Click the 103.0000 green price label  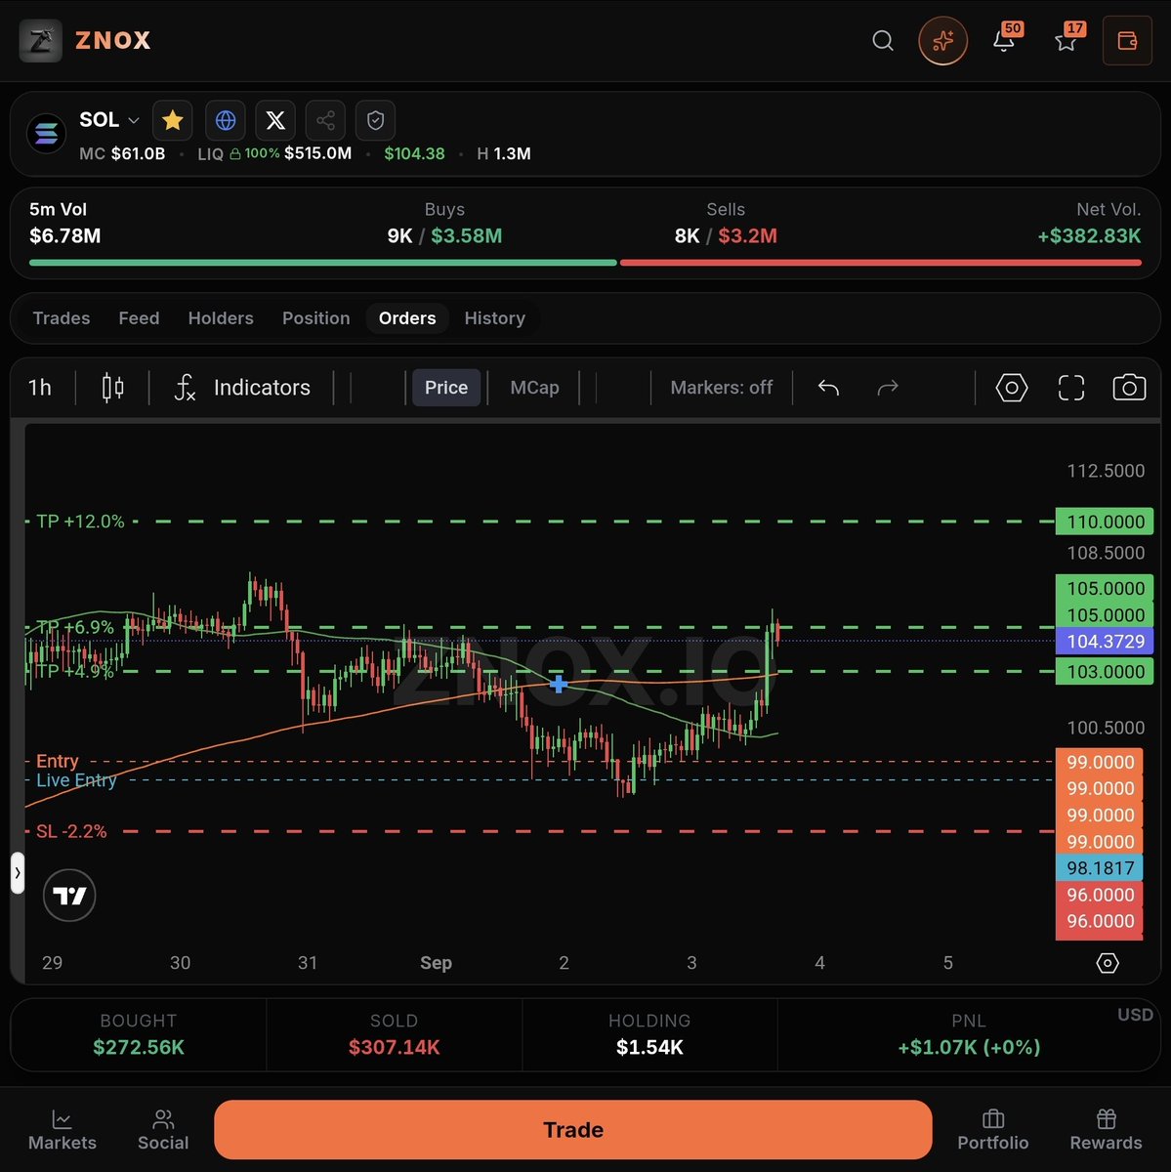click(1105, 672)
